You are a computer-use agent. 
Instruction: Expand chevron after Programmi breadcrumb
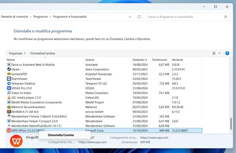pos(51,17)
